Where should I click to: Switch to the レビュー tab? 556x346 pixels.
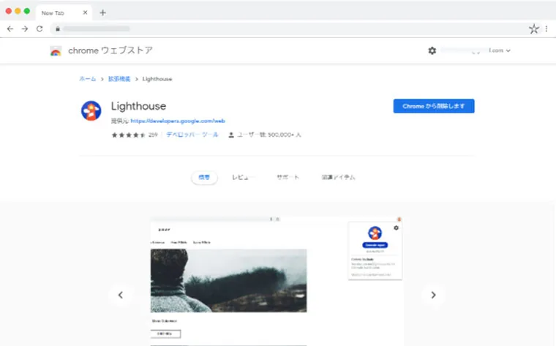point(243,177)
